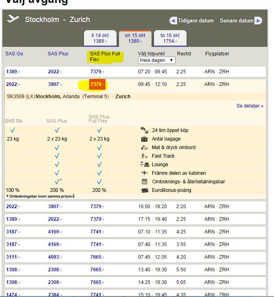
Task: Click the suitcase icon for Antal bagage
Action: 144,139
